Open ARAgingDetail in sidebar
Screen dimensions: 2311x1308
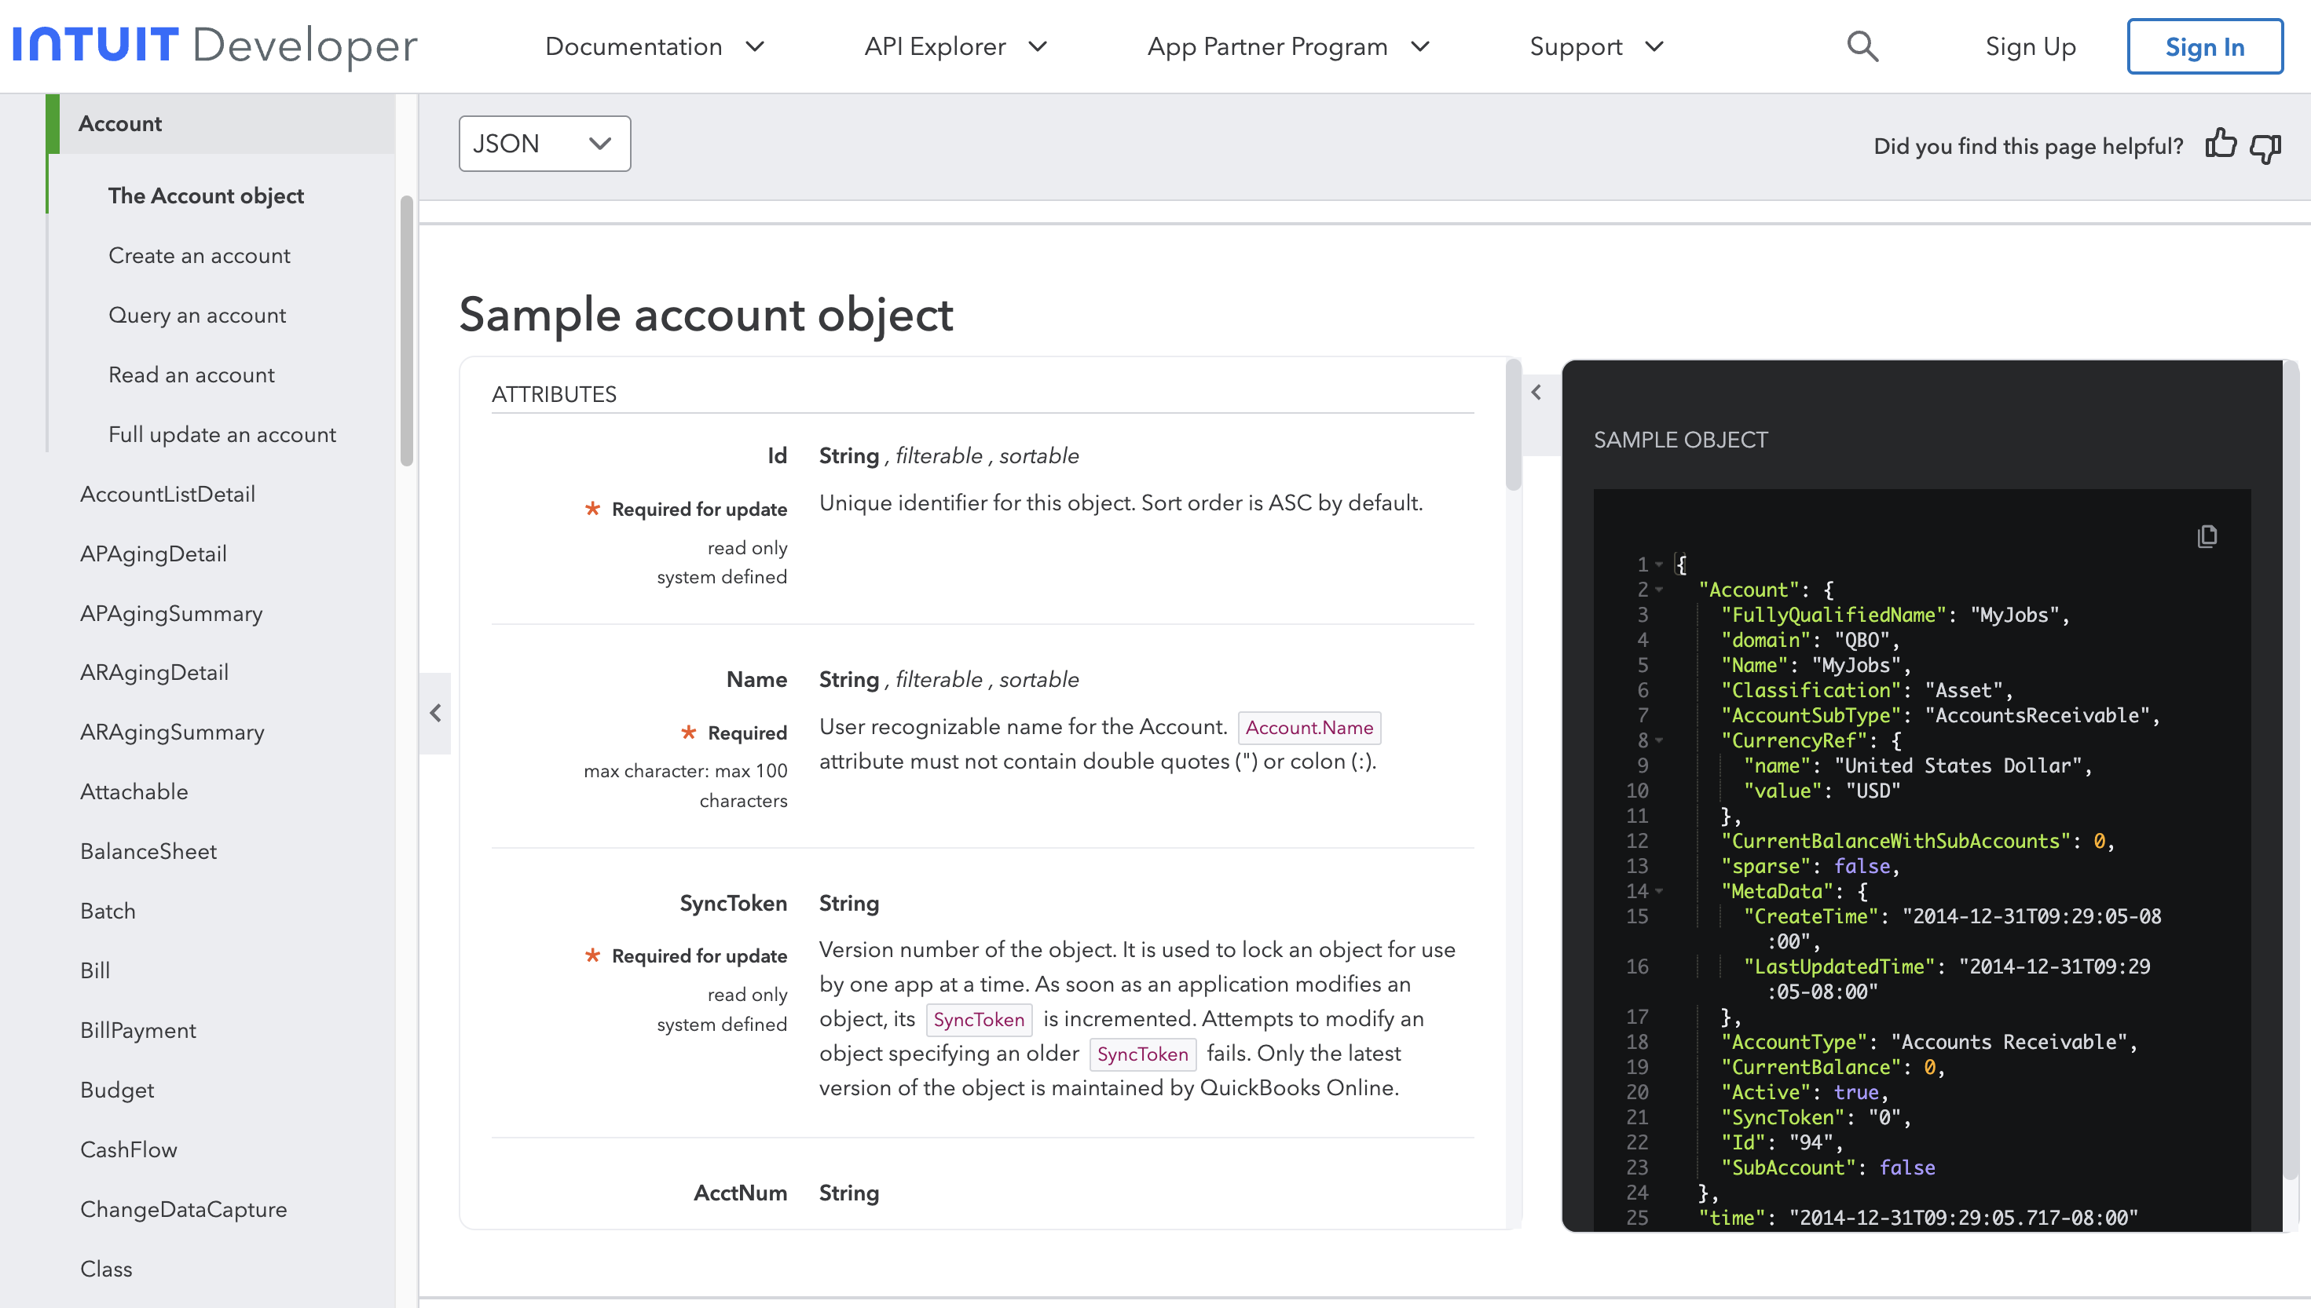[155, 673]
